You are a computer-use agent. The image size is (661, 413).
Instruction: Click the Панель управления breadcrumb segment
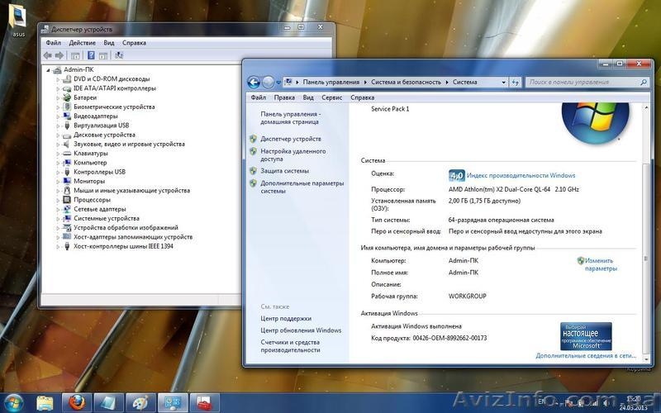[331, 82]
